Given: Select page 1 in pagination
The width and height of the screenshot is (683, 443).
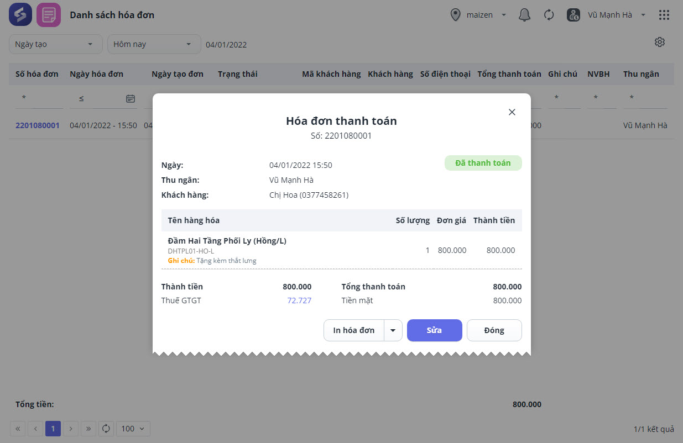Looking at the screenshot, I should (x=53, y=428).
